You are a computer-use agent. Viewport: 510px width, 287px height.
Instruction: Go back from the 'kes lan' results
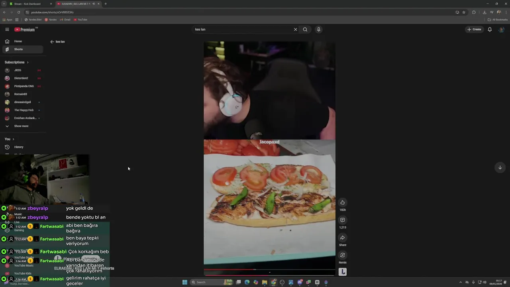pos(52,42)
